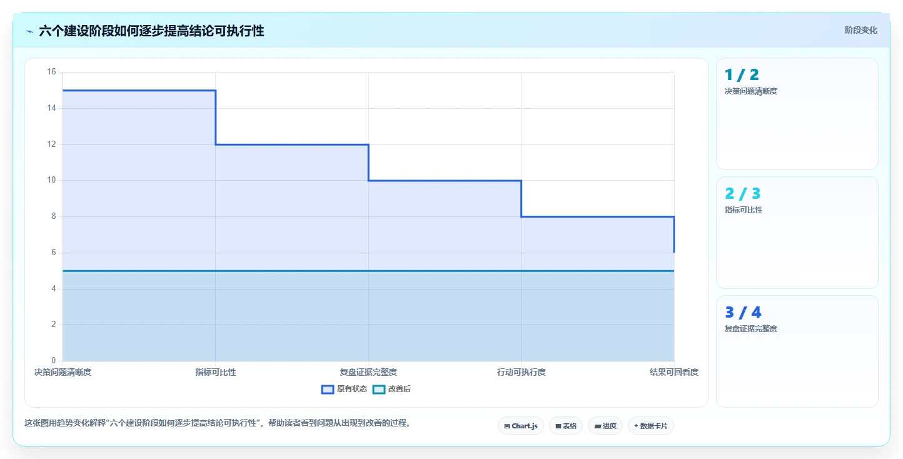Click the icon inside the Chart.js tag
This screenshot has width=903, height=459.
point(507,426)
